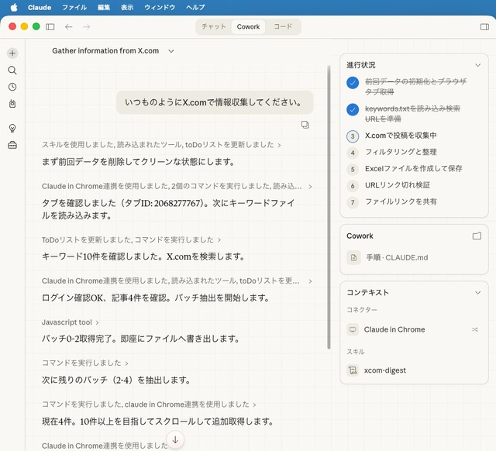Click text ログイン確認OK、記事4件を確認
This screenshot has width=496, height=451.
point(107,298)
